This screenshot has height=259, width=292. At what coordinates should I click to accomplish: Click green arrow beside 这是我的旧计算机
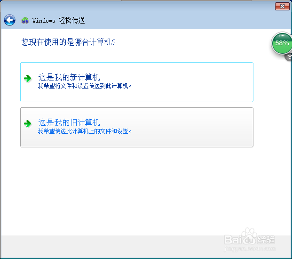coord(28,123)
